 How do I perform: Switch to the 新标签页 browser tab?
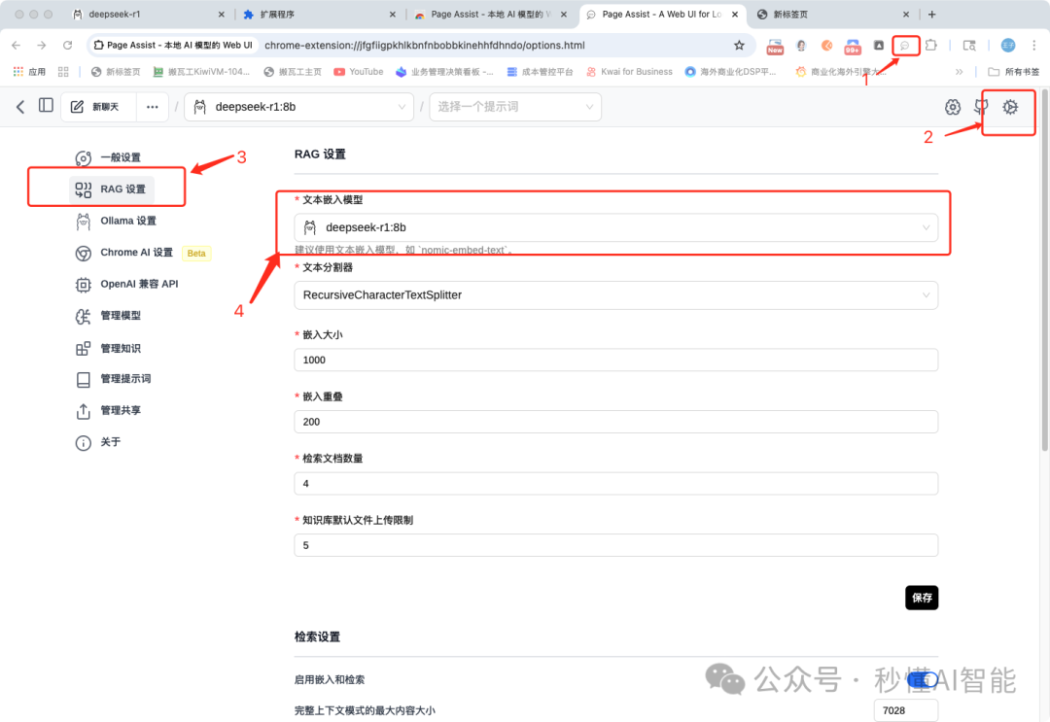coord(833,14)
